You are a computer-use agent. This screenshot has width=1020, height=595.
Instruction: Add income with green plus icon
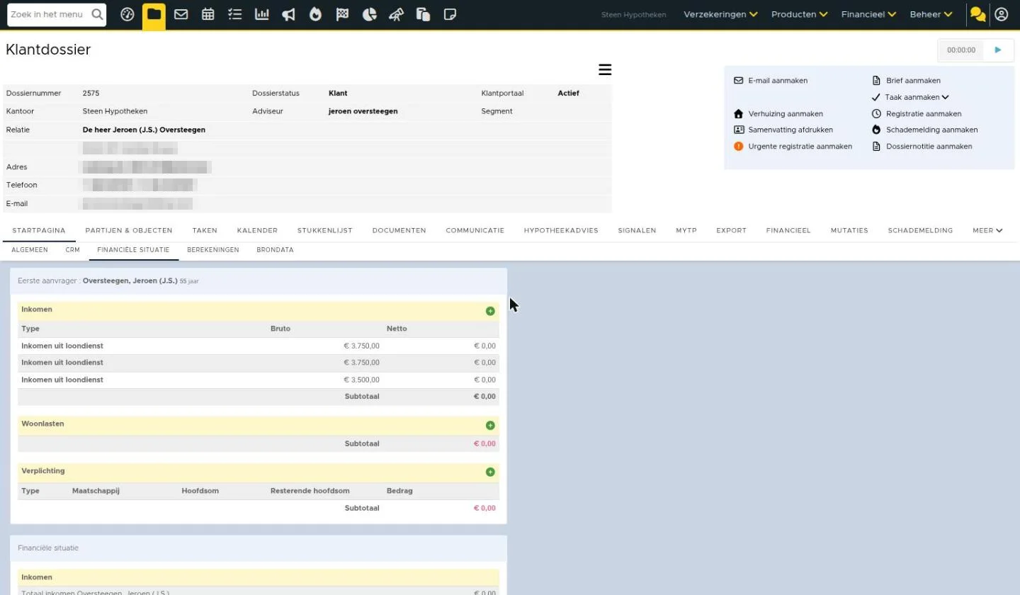pos(490,311)
